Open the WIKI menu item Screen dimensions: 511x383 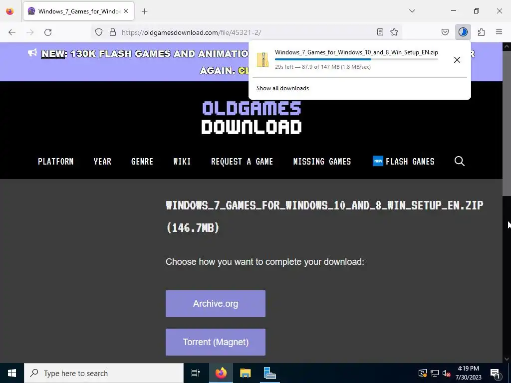(x=182, y=162)
